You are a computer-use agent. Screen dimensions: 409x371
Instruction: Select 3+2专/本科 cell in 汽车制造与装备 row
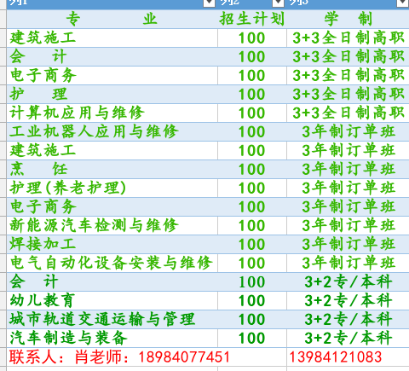pos(348,338)
